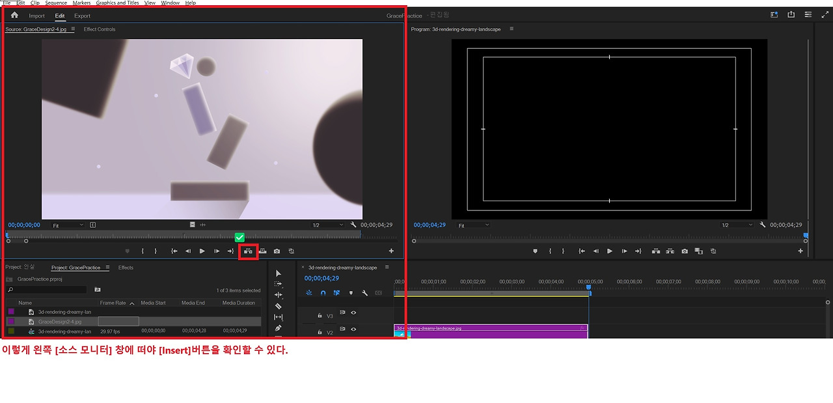Toggle Snap magnet in the timeline
The image size is (833, 403).
click(323, 293)
